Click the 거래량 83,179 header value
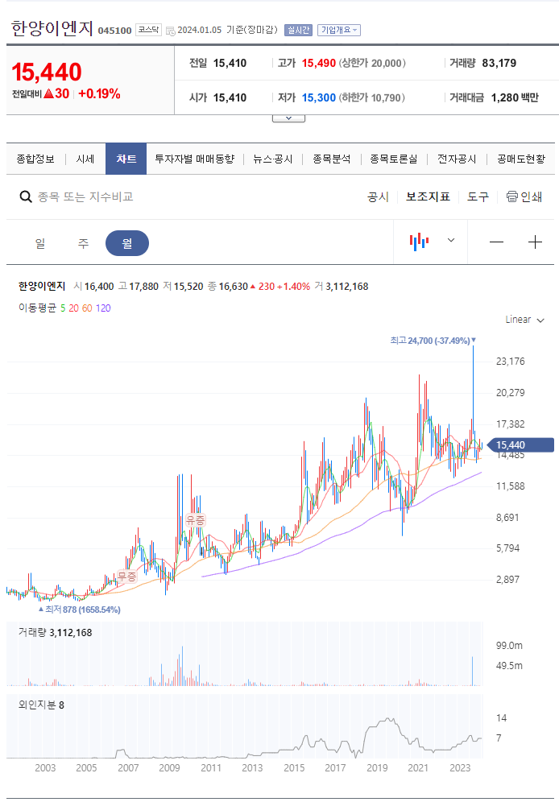The image size is (559, 802). (499, 63)
